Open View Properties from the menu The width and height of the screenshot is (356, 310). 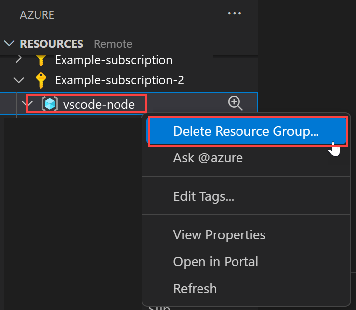219,234
